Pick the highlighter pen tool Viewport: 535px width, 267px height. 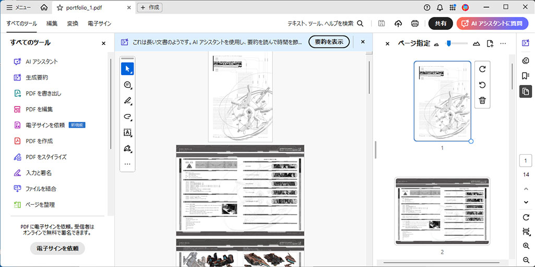[x=127, y=101]
